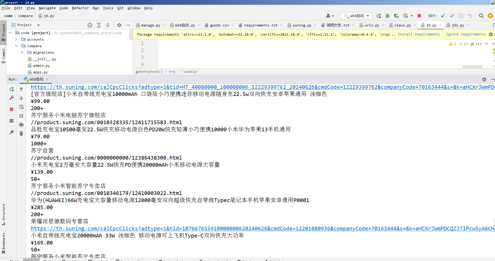Stop the running process via red square in toolbar
This screenshot has width=495, height=261.
[x=419, y=16]
